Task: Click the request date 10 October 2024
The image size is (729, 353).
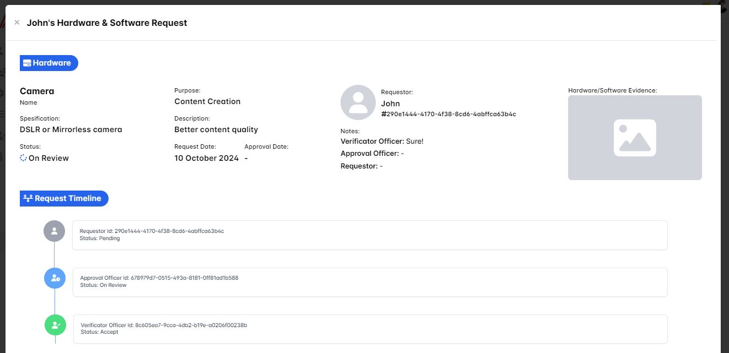Action: [x=207, y=158]
